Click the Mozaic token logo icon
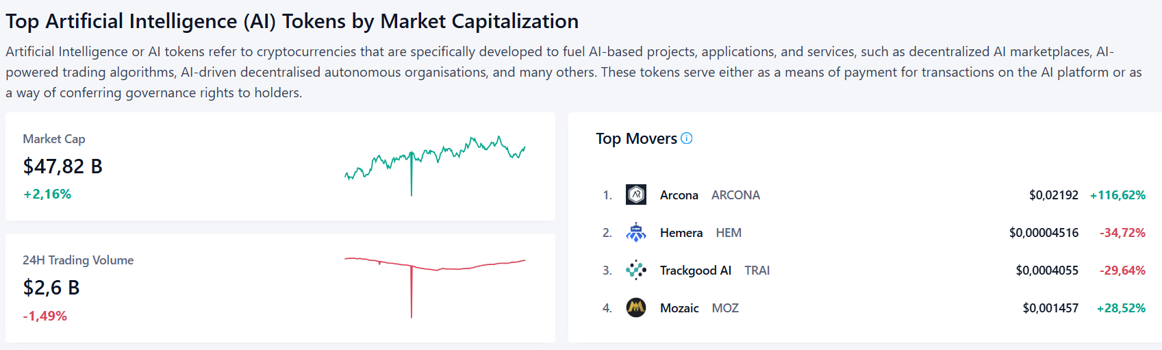Viewport: 1162px width, 350px height. tap(636, 308)
